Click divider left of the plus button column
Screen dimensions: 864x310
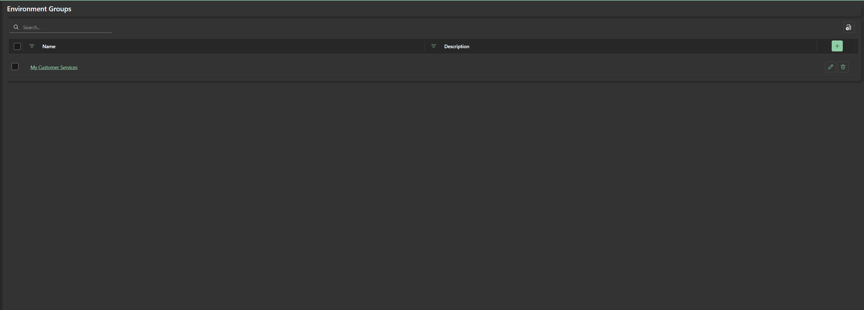[816, 46]
